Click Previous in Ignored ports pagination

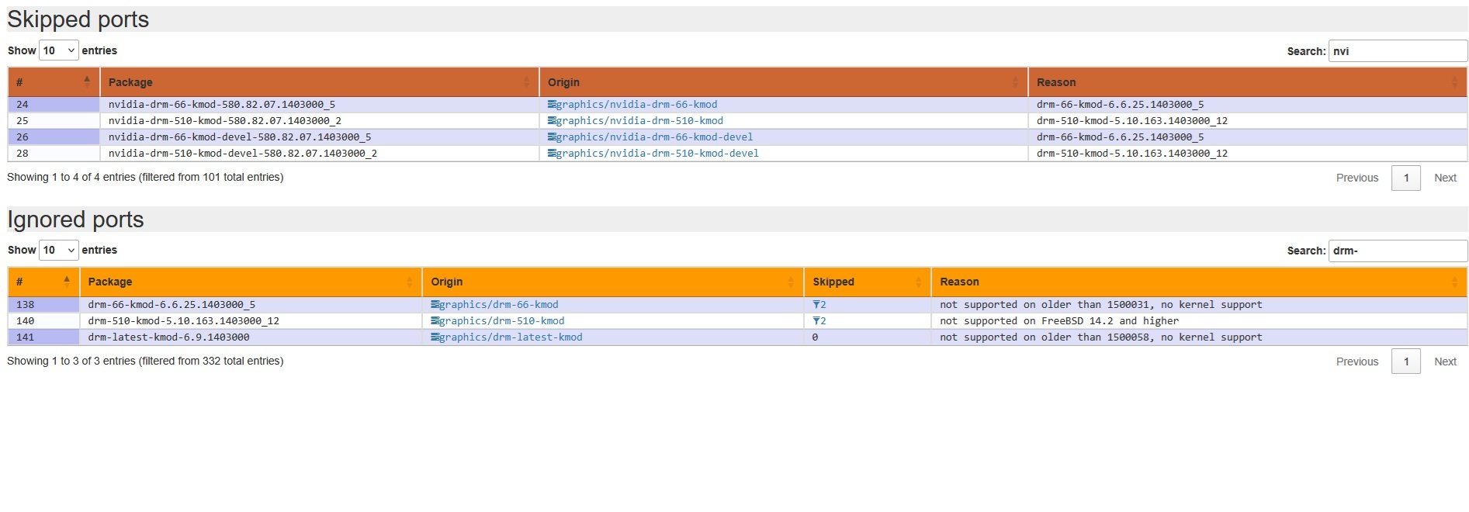click(1356, 362)
